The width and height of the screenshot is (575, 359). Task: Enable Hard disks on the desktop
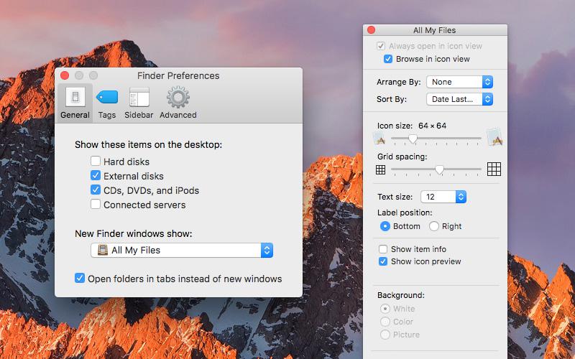[x=96, y=161]
